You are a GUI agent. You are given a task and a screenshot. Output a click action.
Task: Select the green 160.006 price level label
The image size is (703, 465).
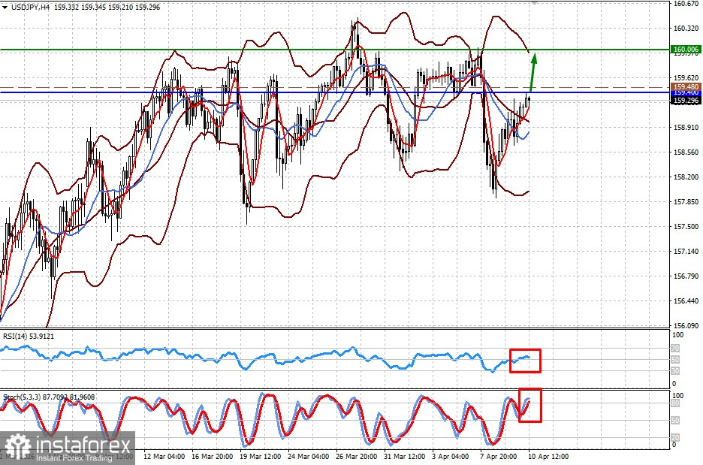tap(686, 50)
